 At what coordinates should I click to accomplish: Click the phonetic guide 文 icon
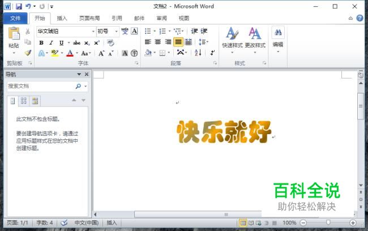125,31
